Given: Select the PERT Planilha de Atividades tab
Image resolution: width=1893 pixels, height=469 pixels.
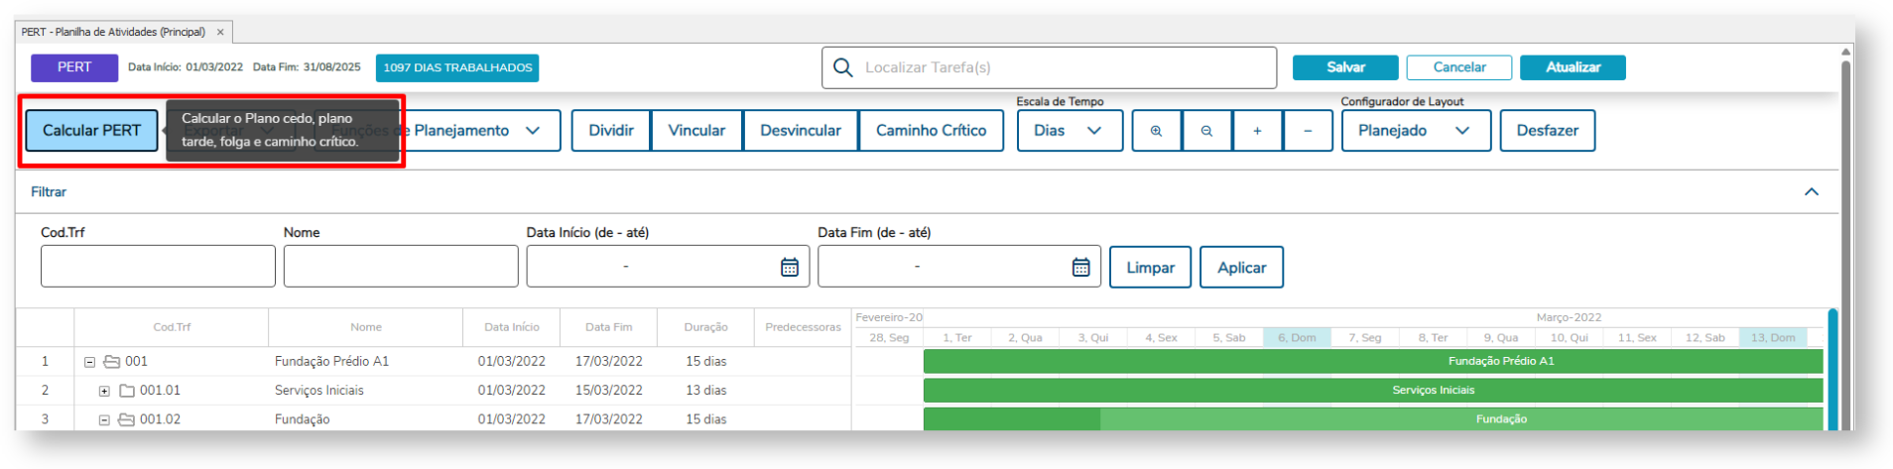Looking at the screenshot, I should (x=113, y=32).
